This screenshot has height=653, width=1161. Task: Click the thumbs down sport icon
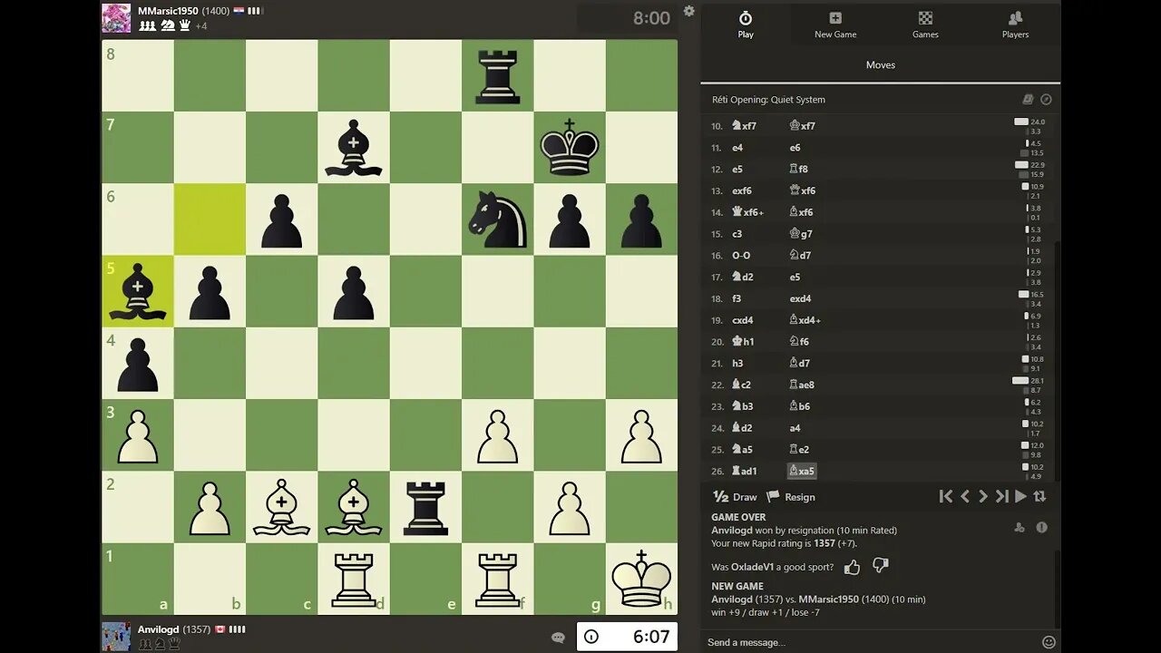(x=880, y=566)
